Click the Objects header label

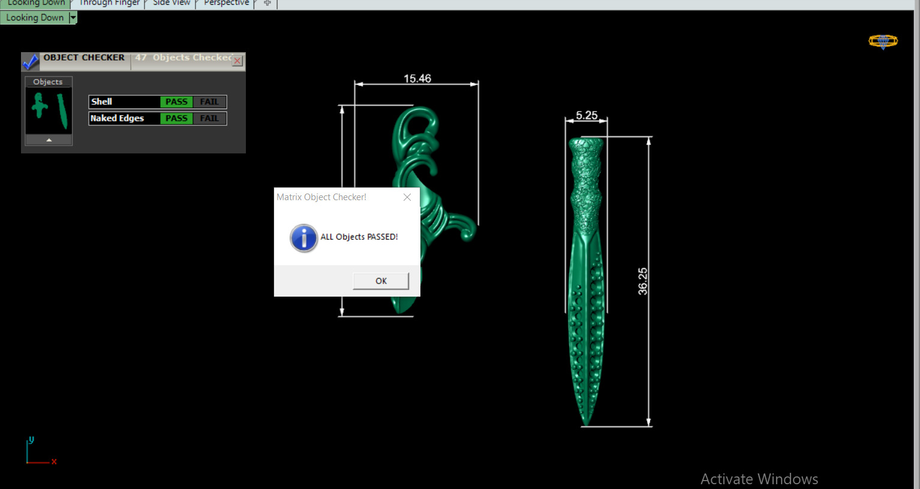pos(48,81)
